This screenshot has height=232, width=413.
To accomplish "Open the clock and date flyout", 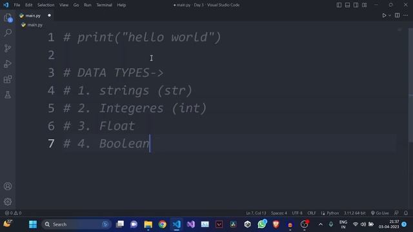I will 389,224.
